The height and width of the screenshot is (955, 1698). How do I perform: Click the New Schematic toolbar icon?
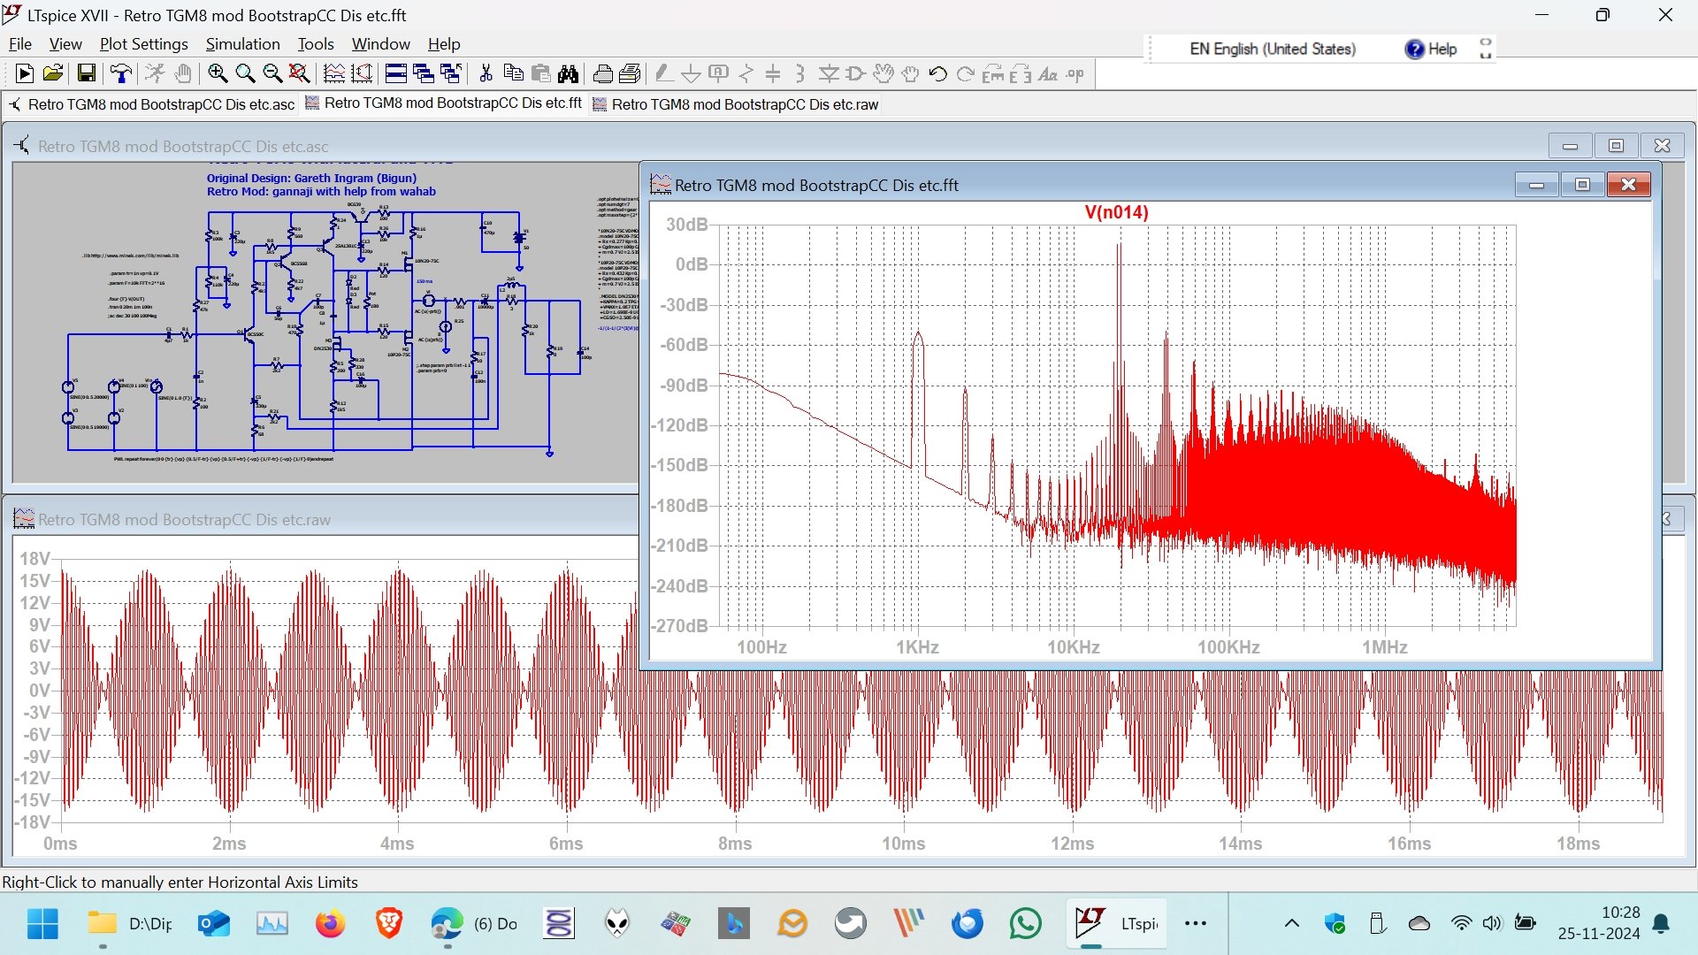tap(25, 74)
